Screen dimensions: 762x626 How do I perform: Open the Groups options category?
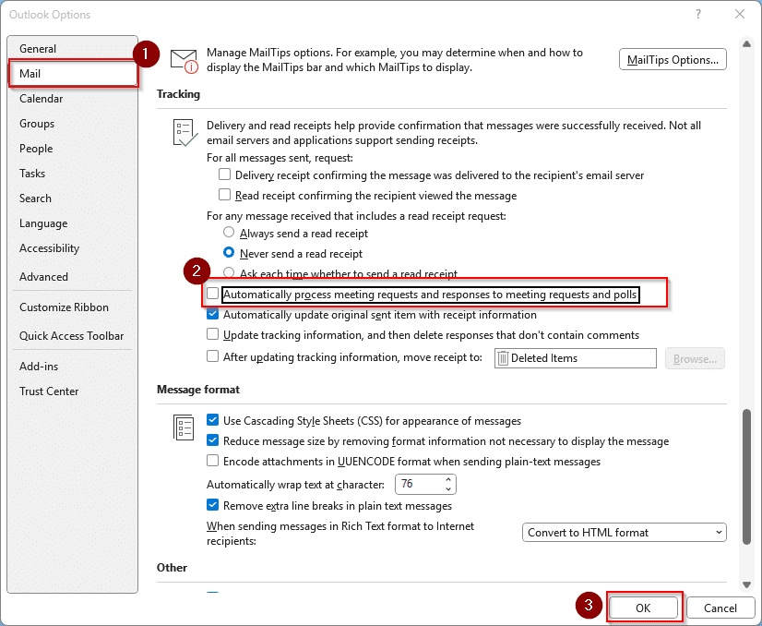coord(73,123)
